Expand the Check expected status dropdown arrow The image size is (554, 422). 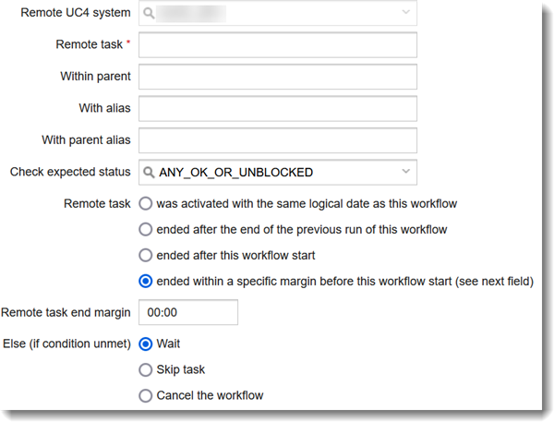pos(405,172)
